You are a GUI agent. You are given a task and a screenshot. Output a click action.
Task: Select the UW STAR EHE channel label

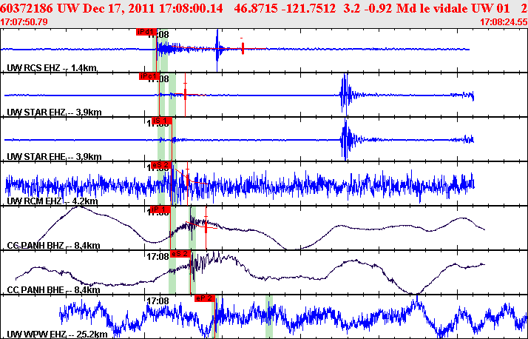pos(54,157)
